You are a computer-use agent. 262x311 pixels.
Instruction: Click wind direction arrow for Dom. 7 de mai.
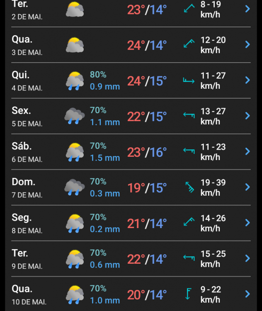point(189,187)
